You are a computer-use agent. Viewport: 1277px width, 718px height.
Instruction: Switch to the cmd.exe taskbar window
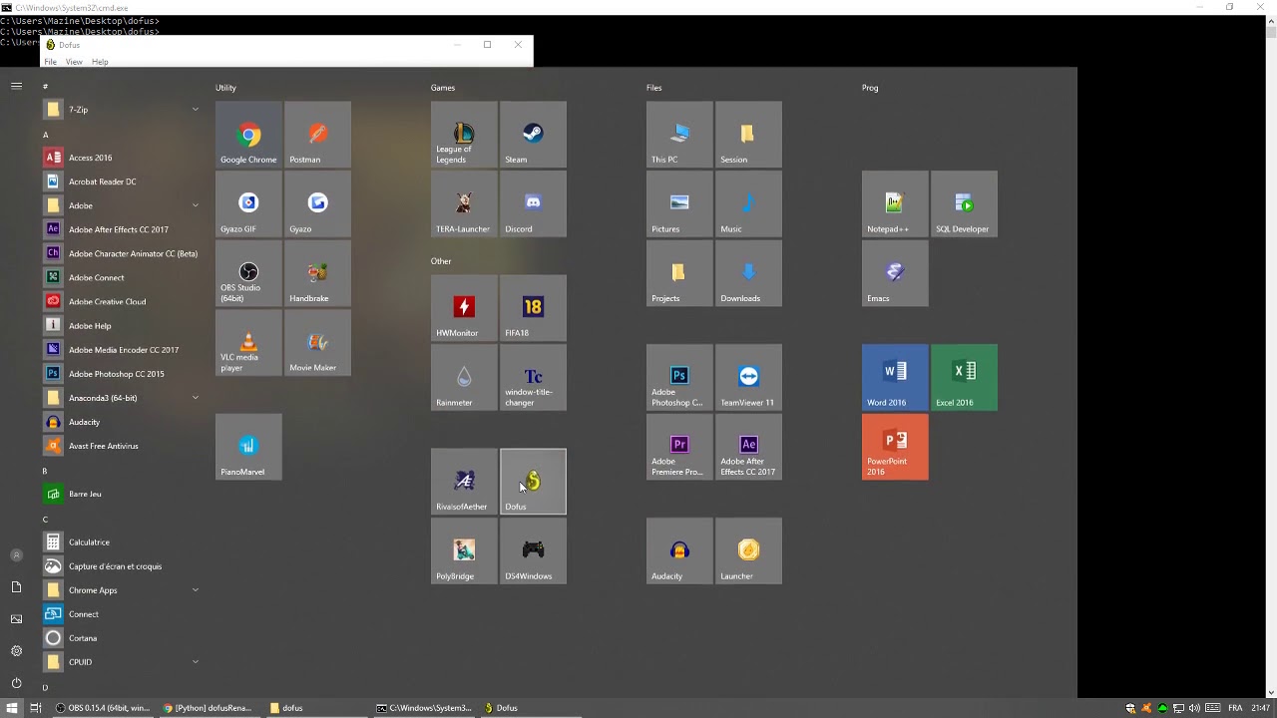[x=424, y=708]
